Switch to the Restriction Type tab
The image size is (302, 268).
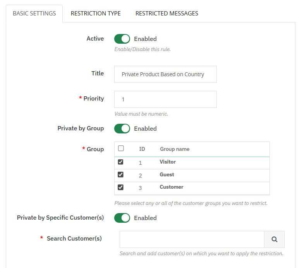96,14
